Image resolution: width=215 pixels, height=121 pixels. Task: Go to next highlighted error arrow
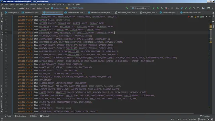click(210, 17)
